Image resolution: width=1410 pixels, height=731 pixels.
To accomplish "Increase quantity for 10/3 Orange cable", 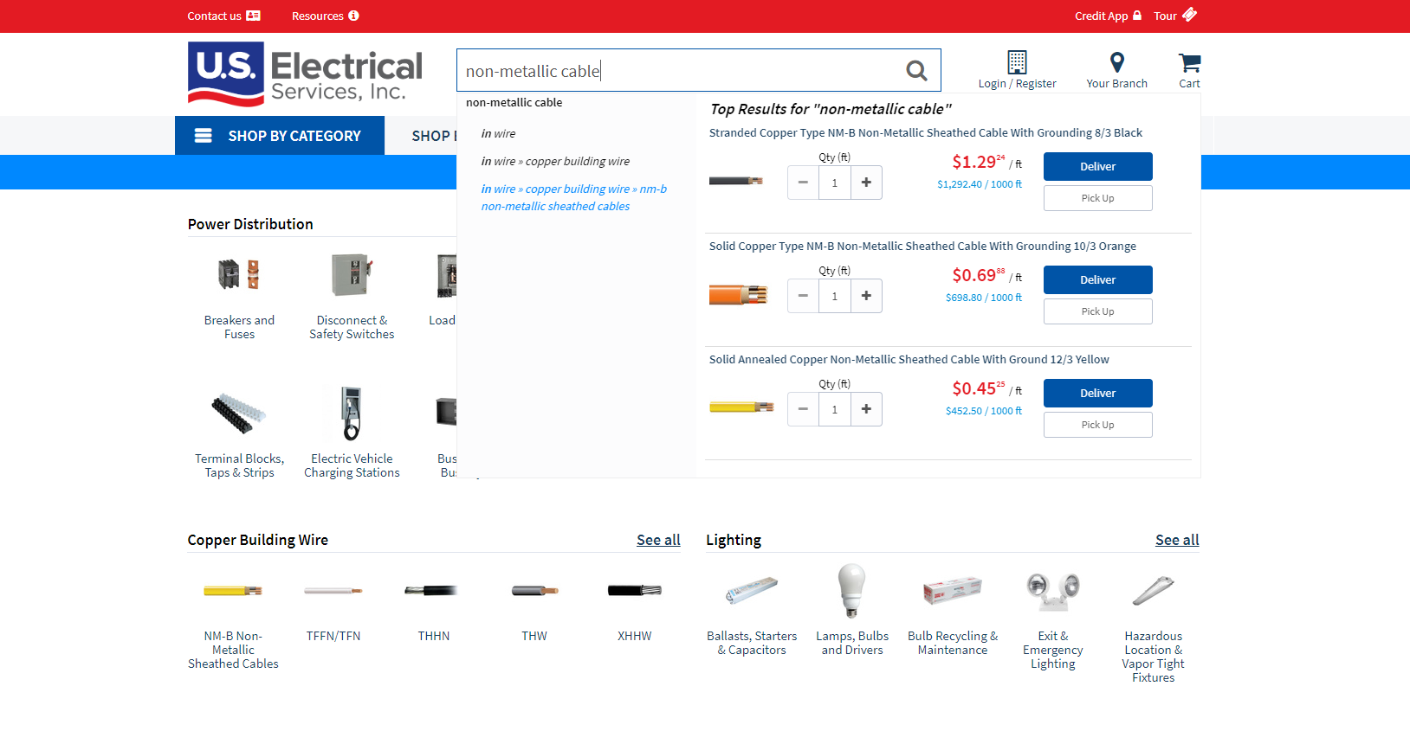I will (x=866, y=296).
